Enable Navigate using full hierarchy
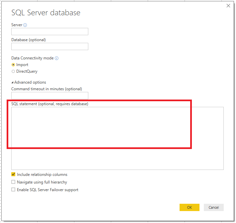This screenshot has height=223, width=236. (x=13, y=182)
